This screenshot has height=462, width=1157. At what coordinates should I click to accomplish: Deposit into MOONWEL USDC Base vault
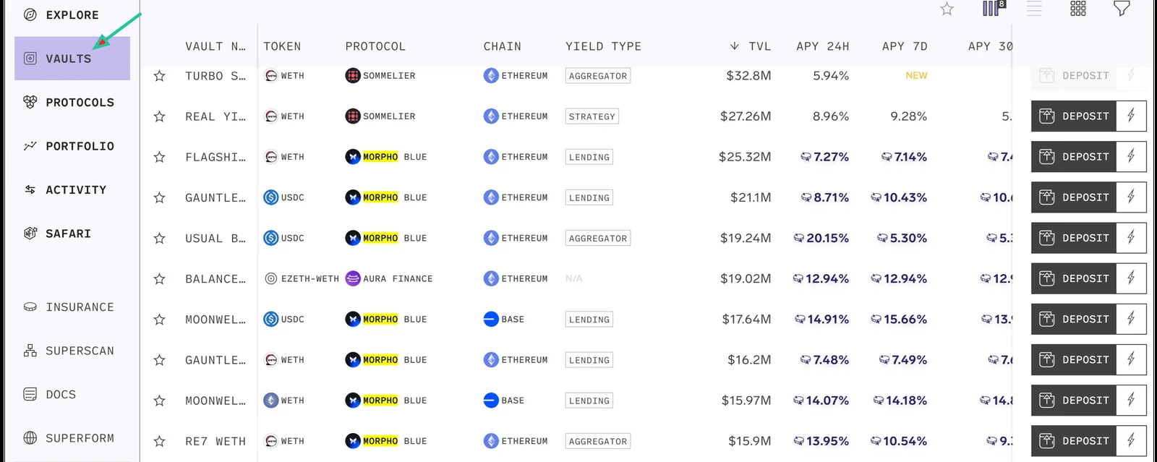tap(1074, 319)
